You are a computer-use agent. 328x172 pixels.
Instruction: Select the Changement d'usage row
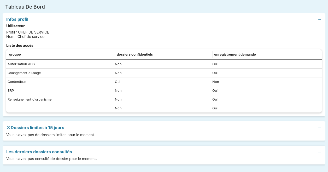pyautogui.click(x=24, y=73)
